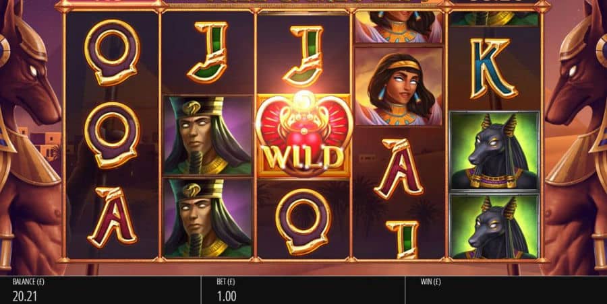The image size is (607, 304).
Task: Click the bottom Anubis symbol on reel five
Action: [494, 226]
